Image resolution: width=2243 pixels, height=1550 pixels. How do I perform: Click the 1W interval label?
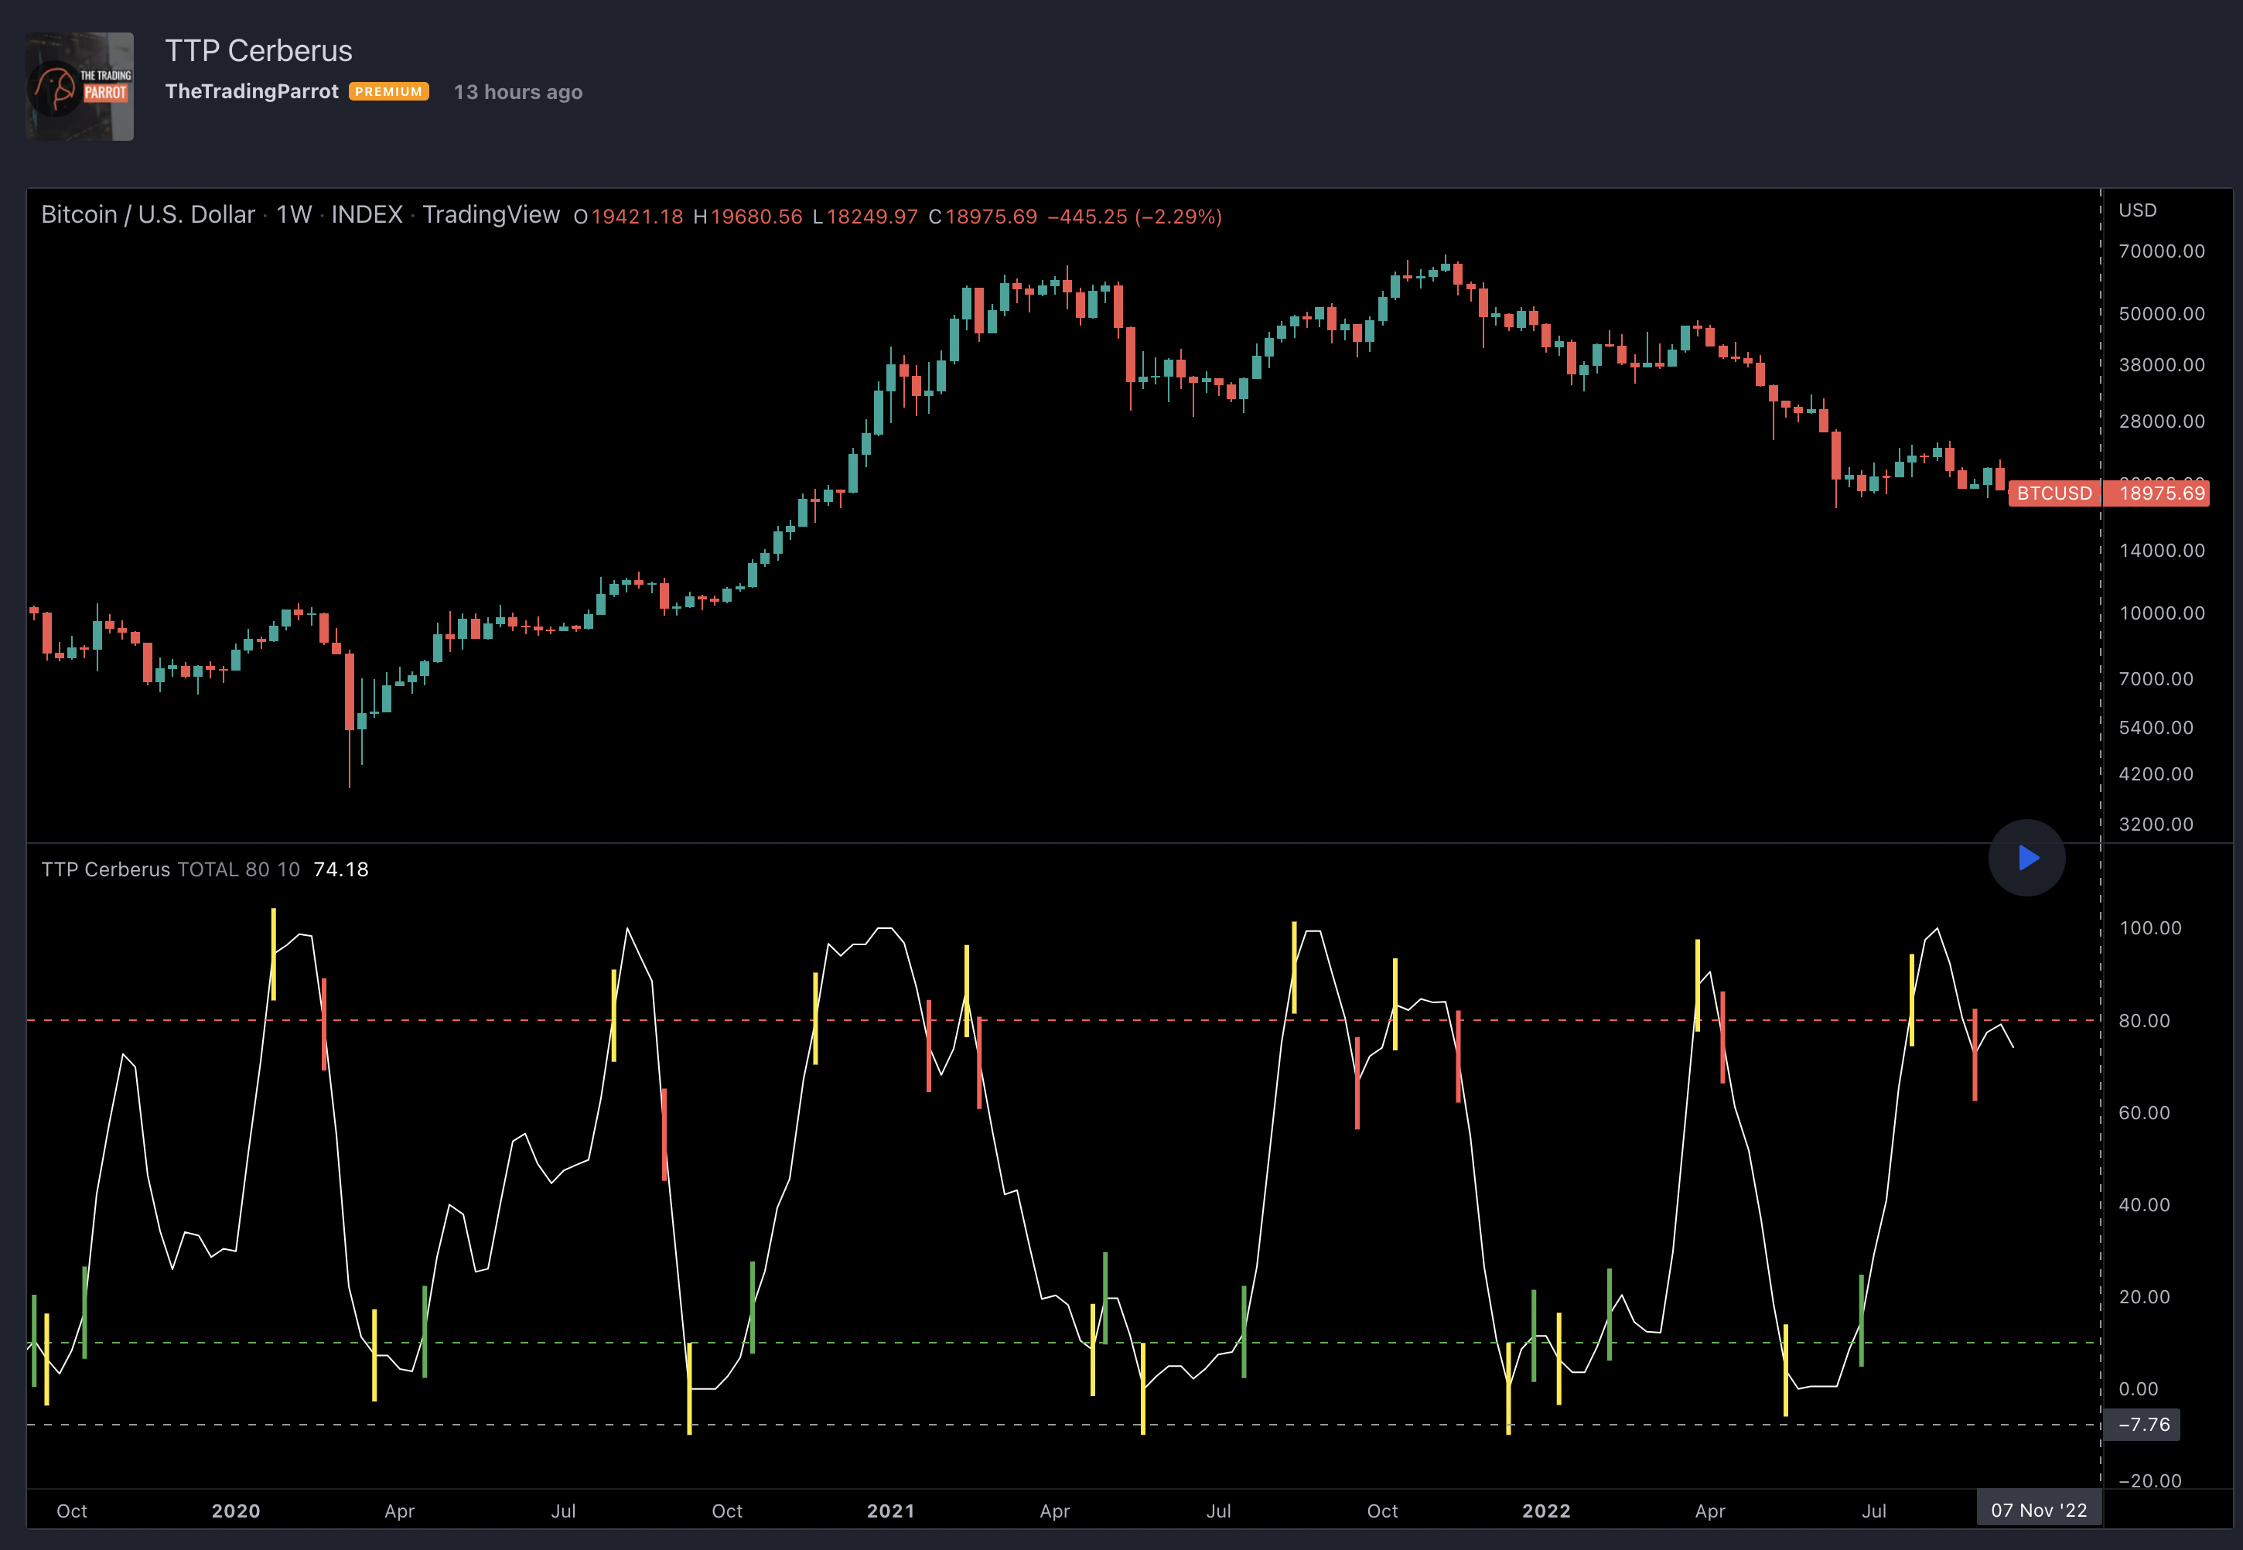[x=293, y=214]
